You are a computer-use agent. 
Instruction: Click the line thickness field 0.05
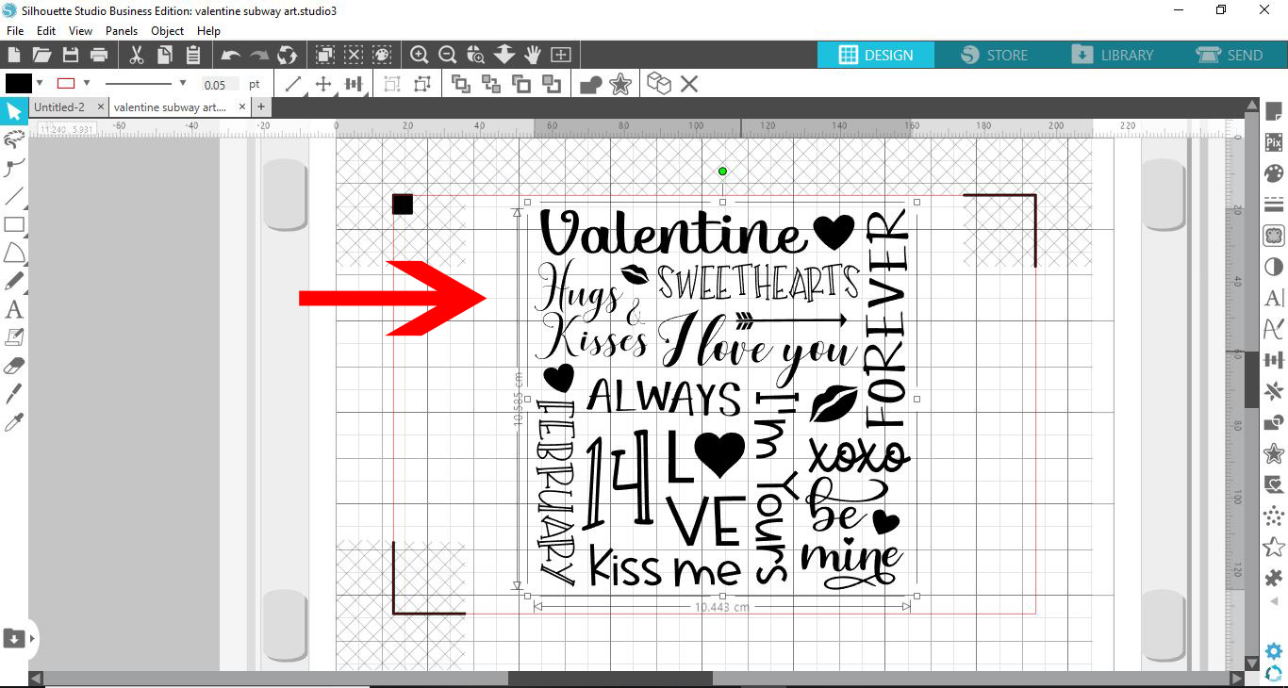pyautogui.click(x=221, y=84)
